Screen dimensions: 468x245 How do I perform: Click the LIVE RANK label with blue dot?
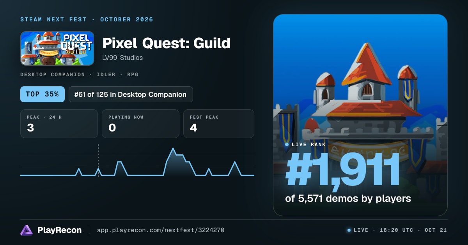[305, 145]
